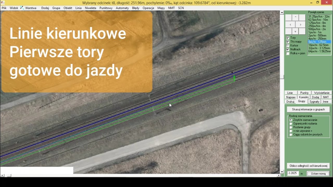
Task: Select Ograniczniki rozlania radio option
Action: click(x=291, y=124)
